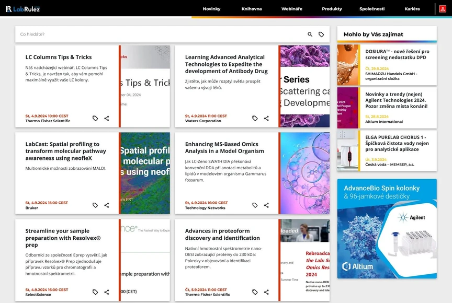Click tag icon on Enhancing MS-Based Omics card
This screenshot has width=452, height=303.
(255, 205)
